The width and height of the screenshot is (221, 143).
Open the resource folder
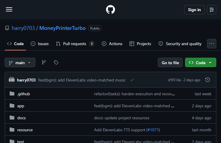click(x=25, y=130)
